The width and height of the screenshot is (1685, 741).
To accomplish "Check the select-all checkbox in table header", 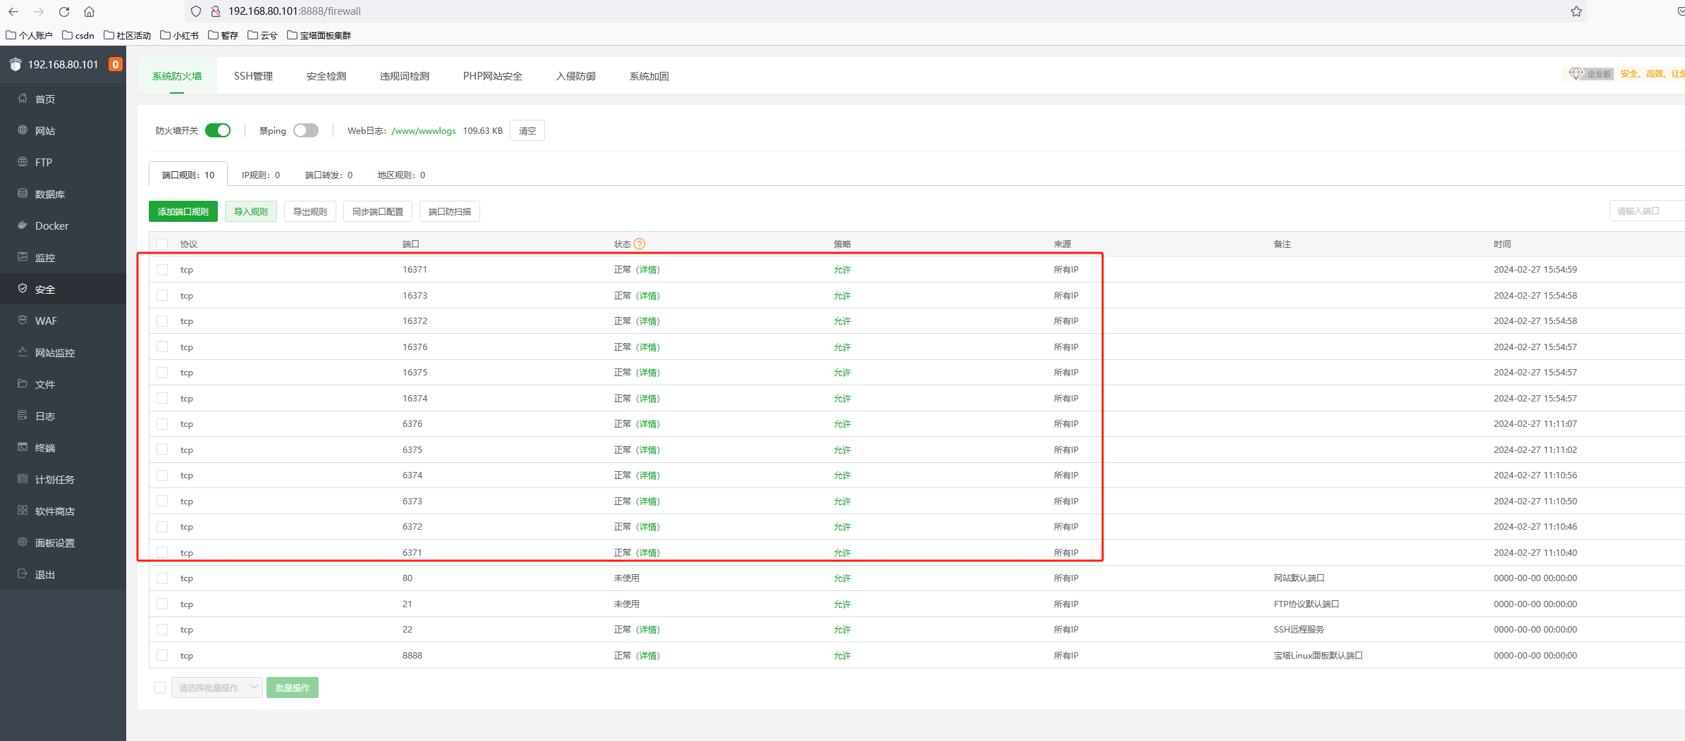I will 162,244.
